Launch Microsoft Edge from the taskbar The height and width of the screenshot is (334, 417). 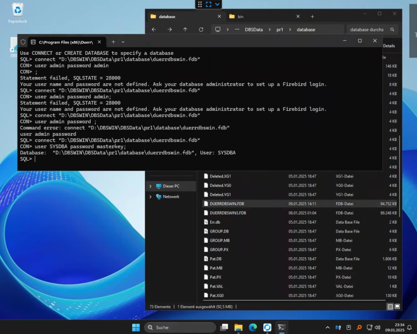pos(253,327)
